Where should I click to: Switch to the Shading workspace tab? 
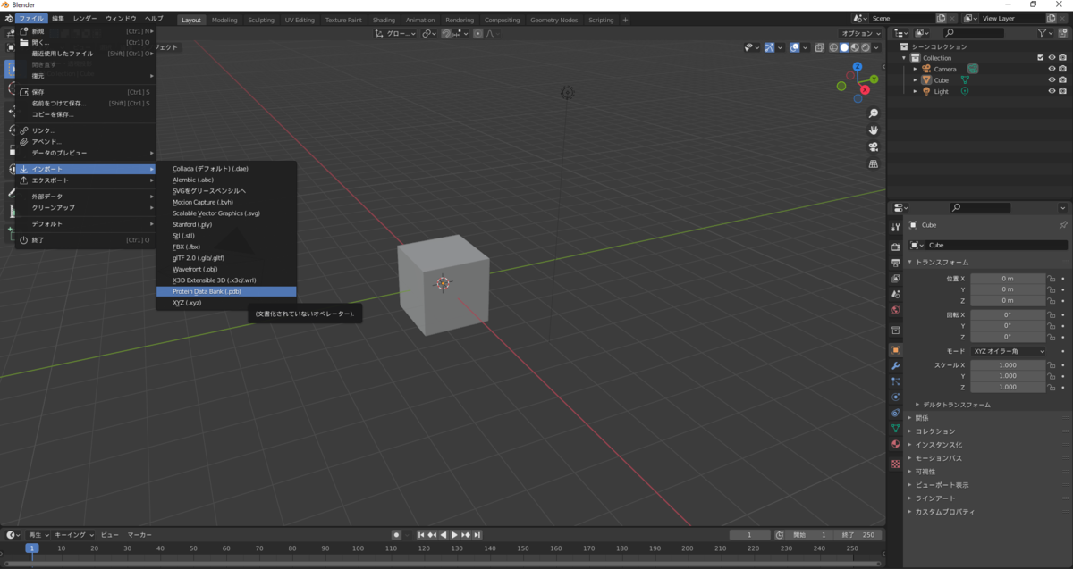coord(384,20)
